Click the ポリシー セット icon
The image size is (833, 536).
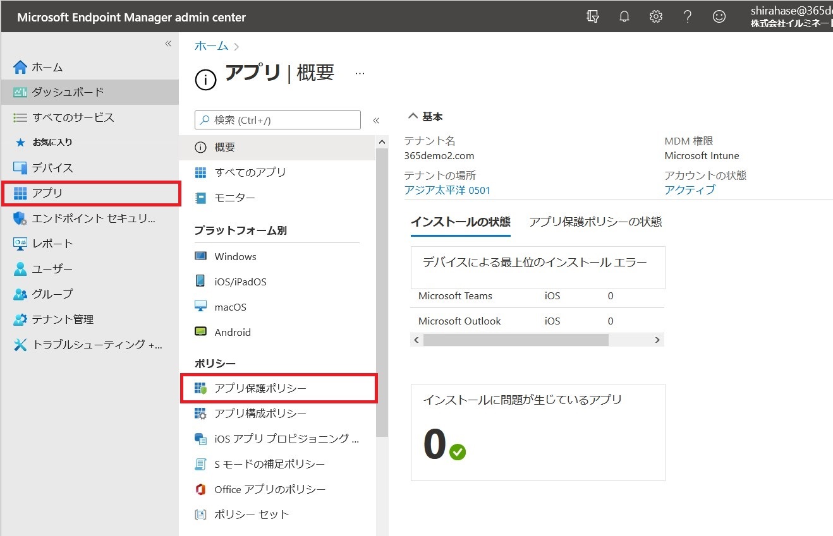pos(200,515)
